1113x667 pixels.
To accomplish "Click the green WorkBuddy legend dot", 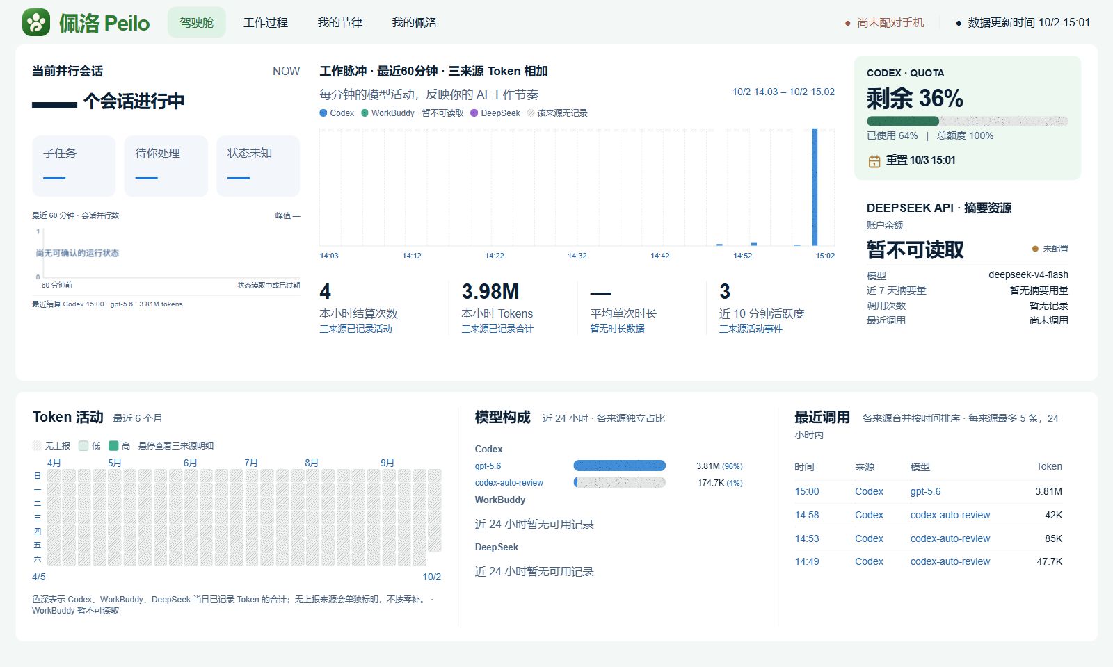I will tap(365, 113).
